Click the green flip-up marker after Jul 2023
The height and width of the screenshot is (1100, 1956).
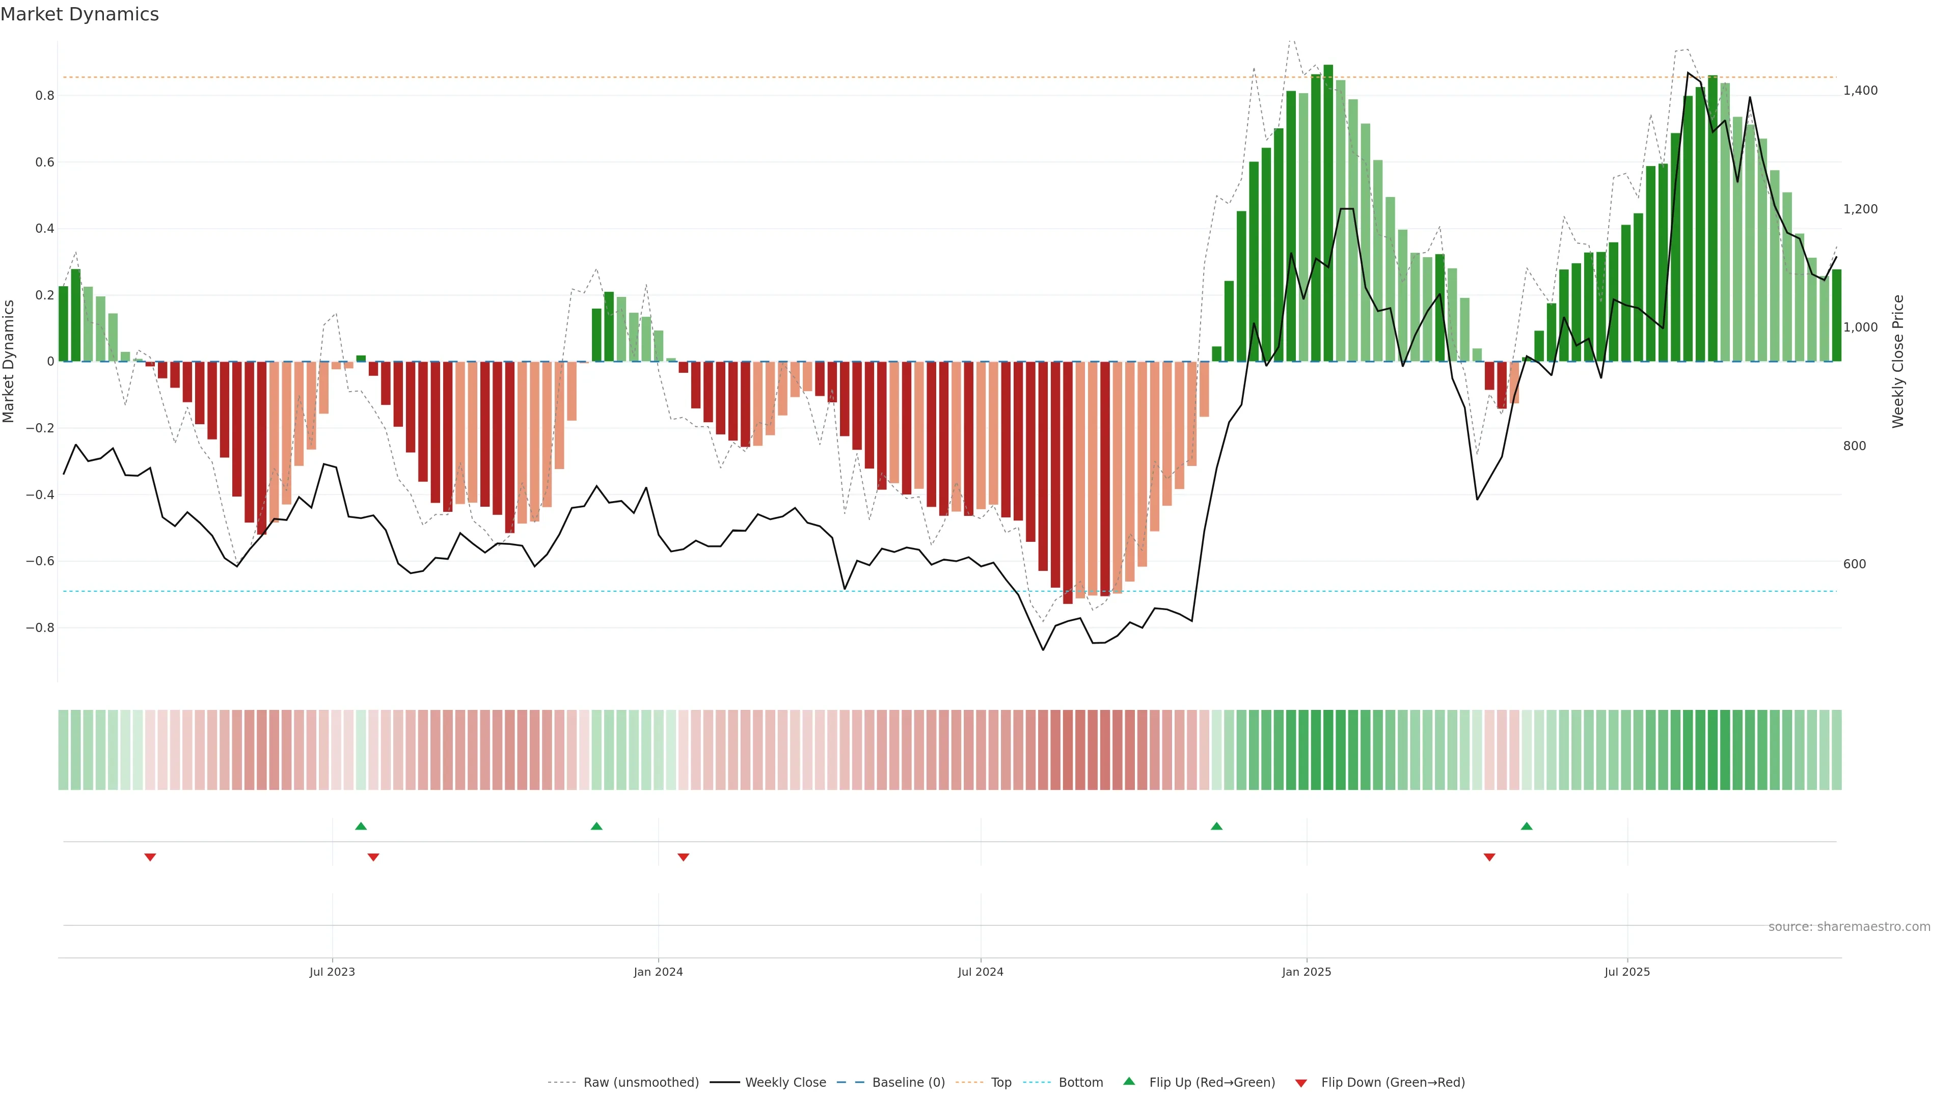(x=361, y=826)
